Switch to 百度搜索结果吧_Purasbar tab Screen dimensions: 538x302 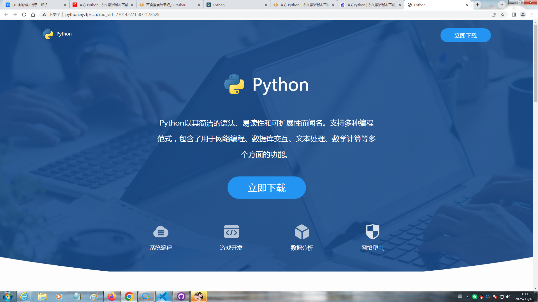pyautogui.click(x=166, y=5)
